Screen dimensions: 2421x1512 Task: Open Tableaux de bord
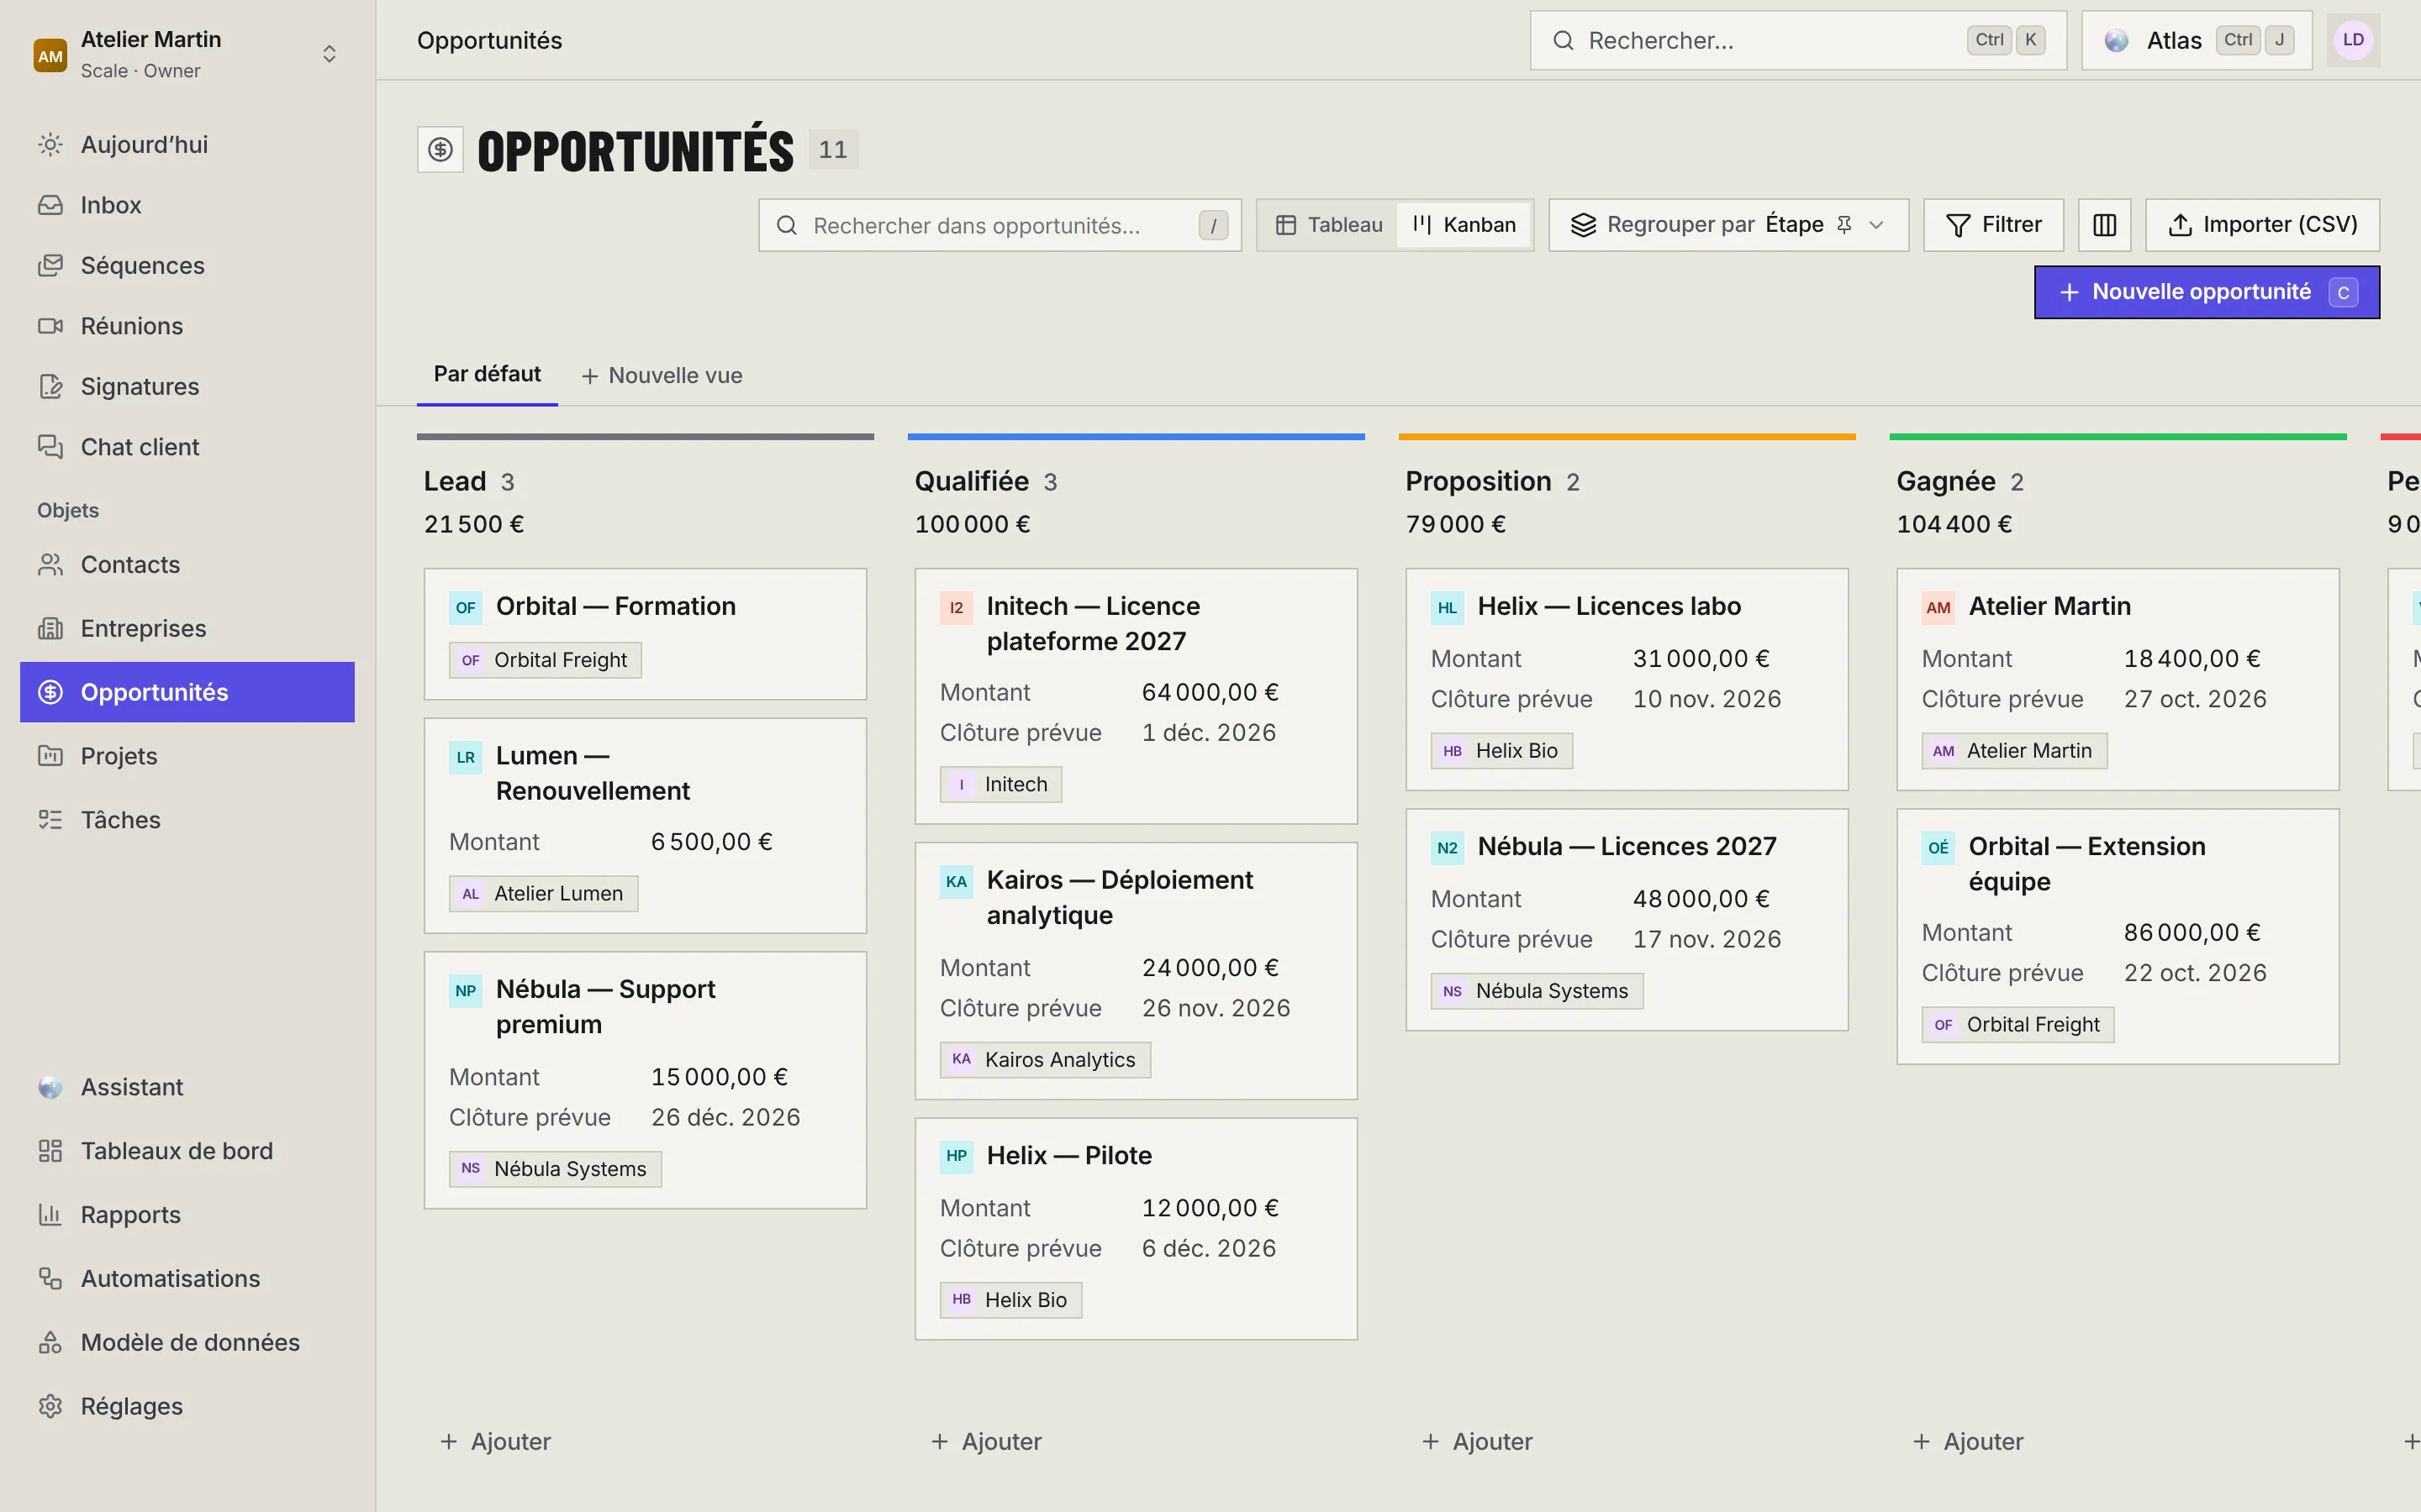[x=187, y=1151]
